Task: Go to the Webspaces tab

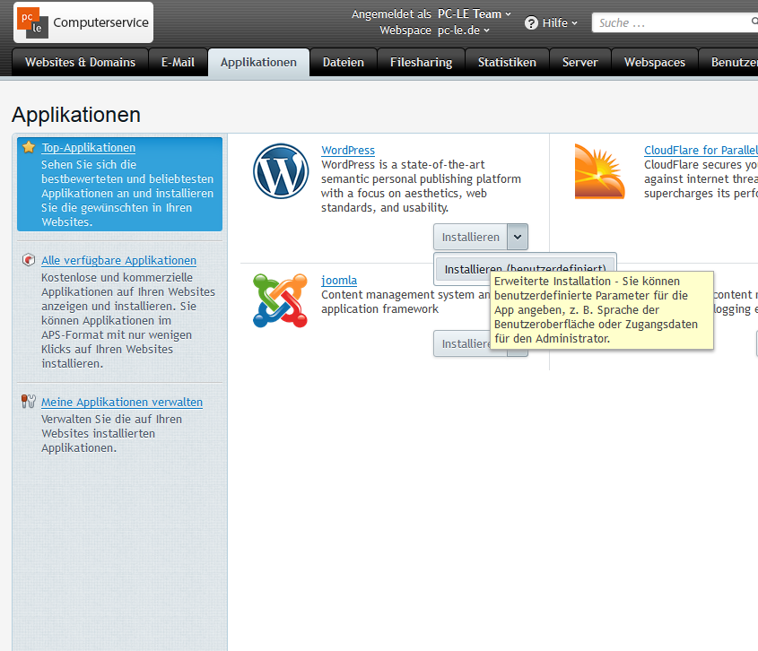Action: 655,63
